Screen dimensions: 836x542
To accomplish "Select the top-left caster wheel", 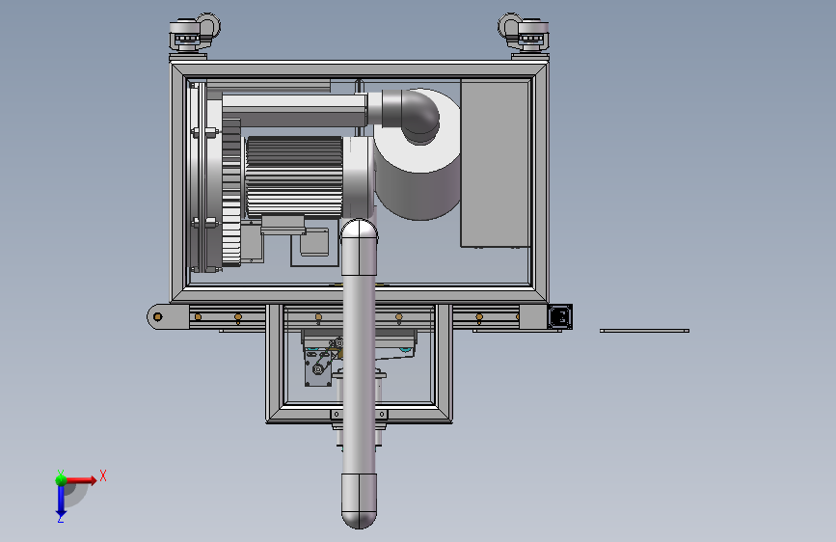I will click(194, 34).
